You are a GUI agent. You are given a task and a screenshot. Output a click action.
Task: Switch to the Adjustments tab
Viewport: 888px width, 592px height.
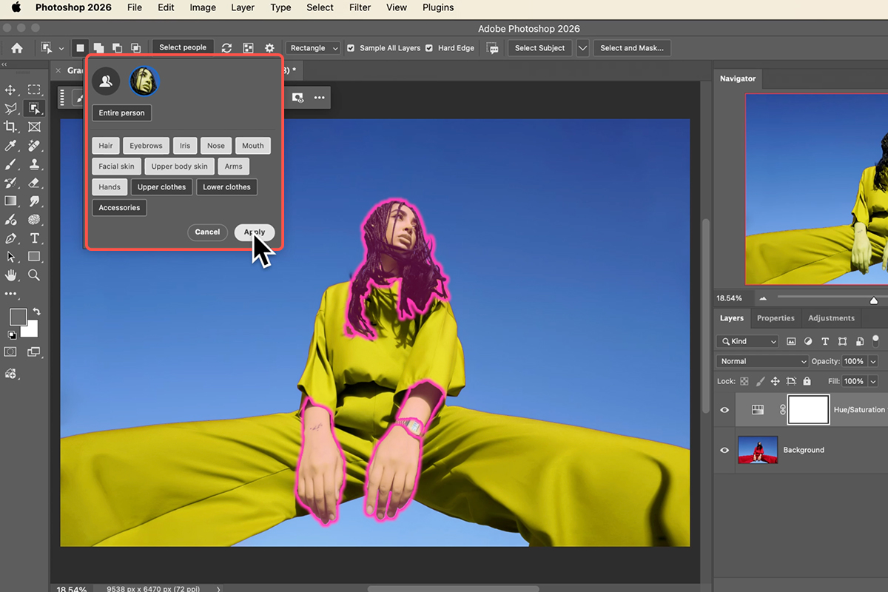pos(831,318)
